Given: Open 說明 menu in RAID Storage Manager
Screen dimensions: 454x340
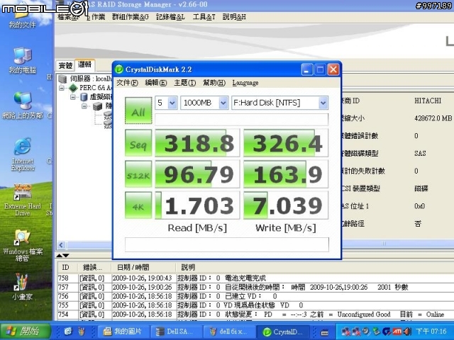Looking at the screenshot, I should (x=234, y=17).
